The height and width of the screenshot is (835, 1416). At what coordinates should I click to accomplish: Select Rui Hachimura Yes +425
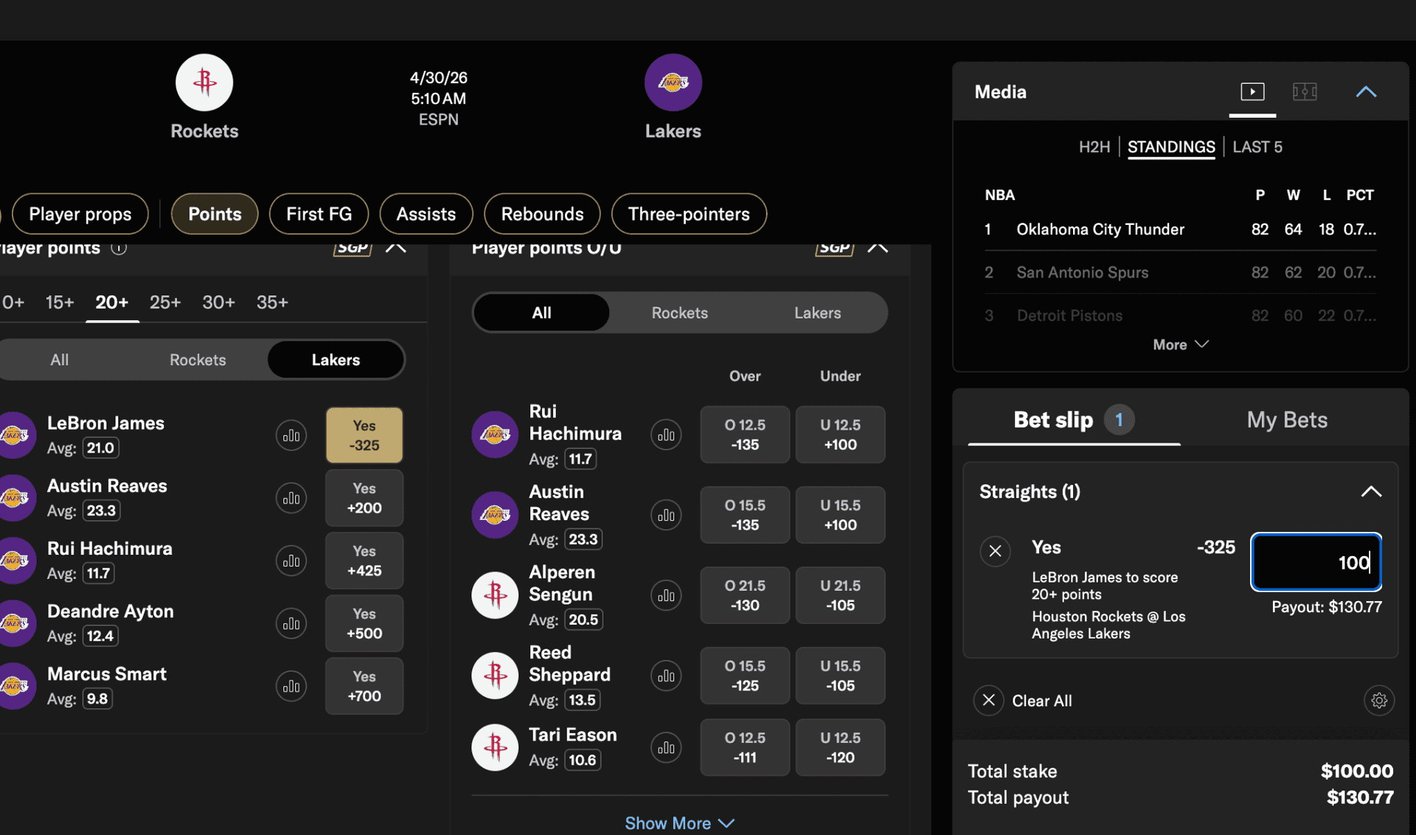click(x=364, y=561)
